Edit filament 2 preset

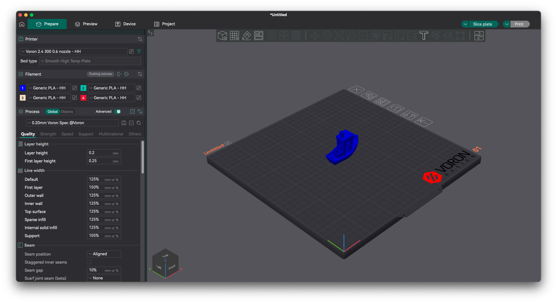tap(139, 88)
